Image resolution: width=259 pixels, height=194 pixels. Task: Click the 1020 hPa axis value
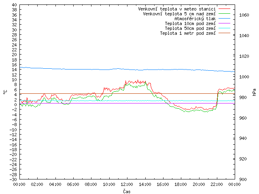(x=244, y=56)
